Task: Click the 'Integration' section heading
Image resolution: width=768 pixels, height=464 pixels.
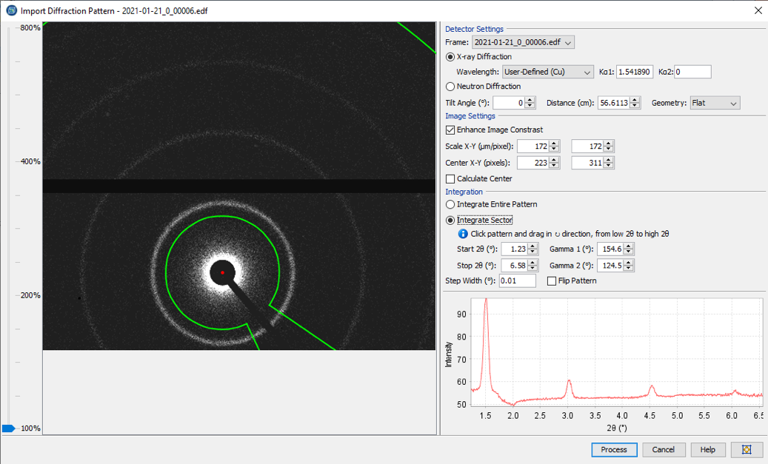Action: tap(464, 192)
